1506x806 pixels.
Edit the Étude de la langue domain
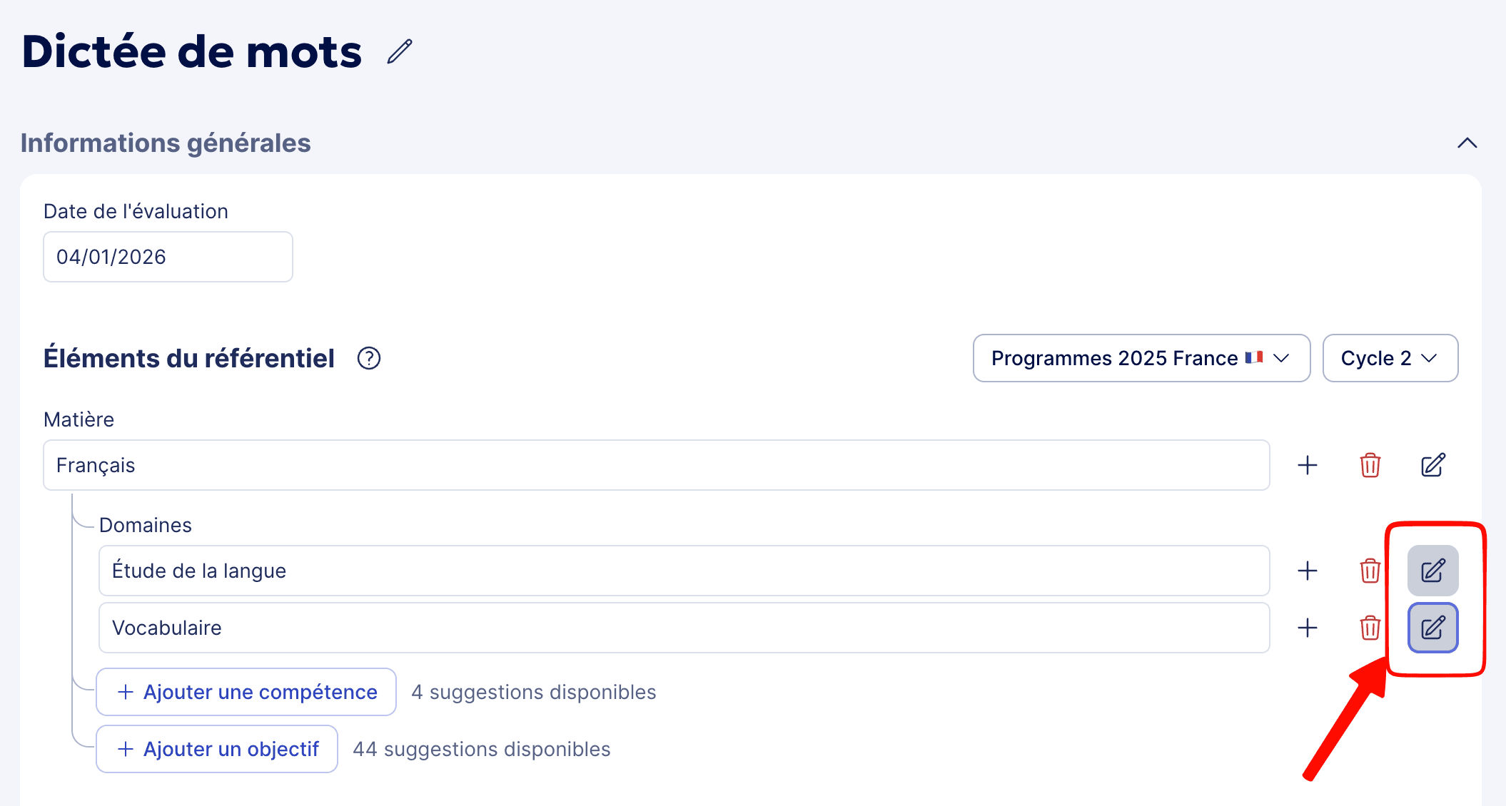(x=1432, y=571)
